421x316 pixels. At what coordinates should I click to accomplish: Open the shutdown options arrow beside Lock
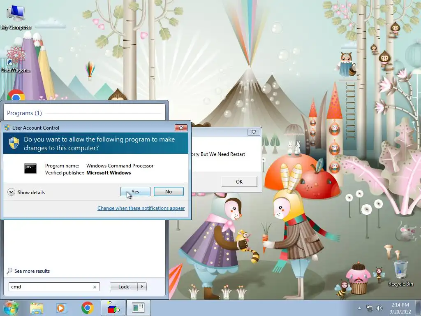142,287
